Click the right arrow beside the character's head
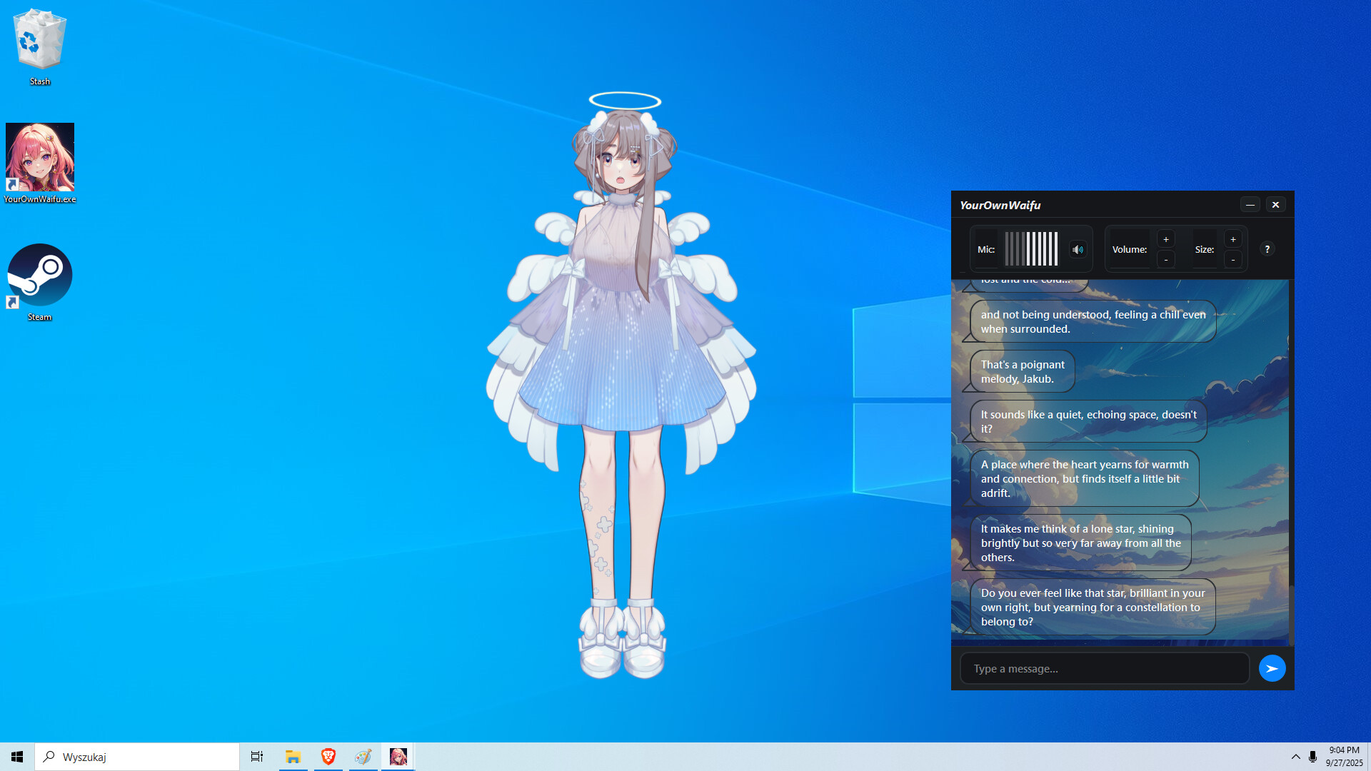Image resolution: width=1371 pixels, height=771 pixels. click(658, 146)
